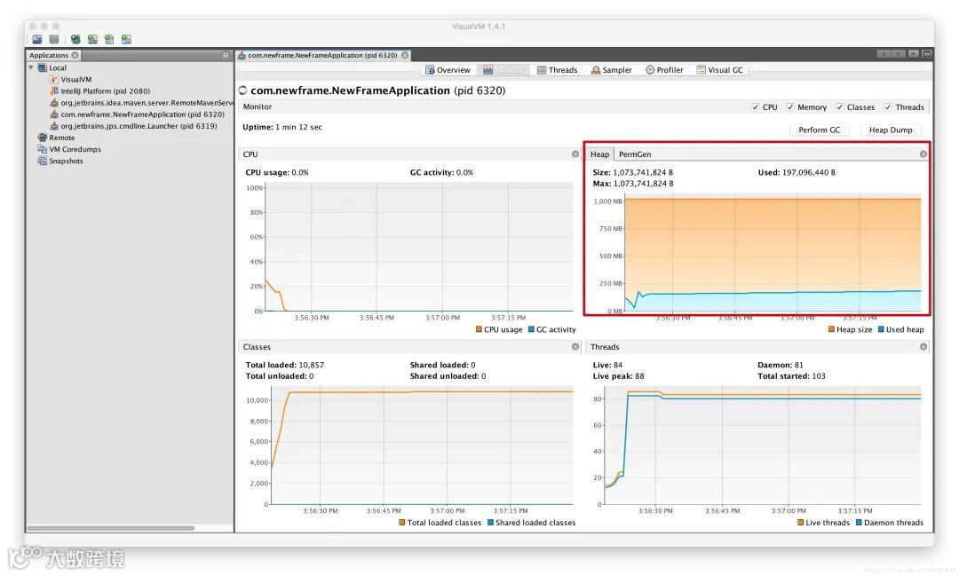The image size is (959, 576).
Task: Click the Java icon beside RemoteMavenServer entry
Action: 54,103
